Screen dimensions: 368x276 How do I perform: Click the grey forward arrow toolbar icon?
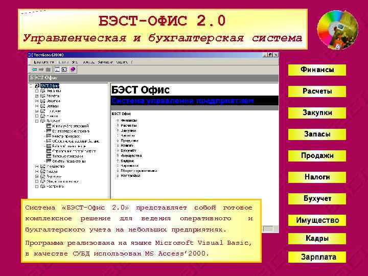[41, 70]
